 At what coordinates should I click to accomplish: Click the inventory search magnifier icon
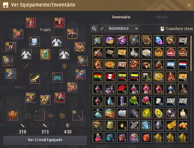[94, 29]
